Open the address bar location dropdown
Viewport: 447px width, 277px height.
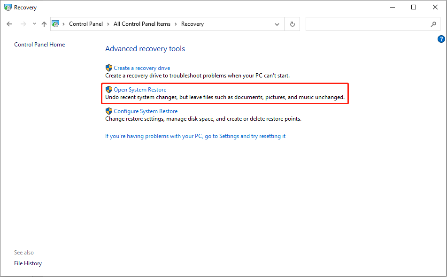pos(277,23)
